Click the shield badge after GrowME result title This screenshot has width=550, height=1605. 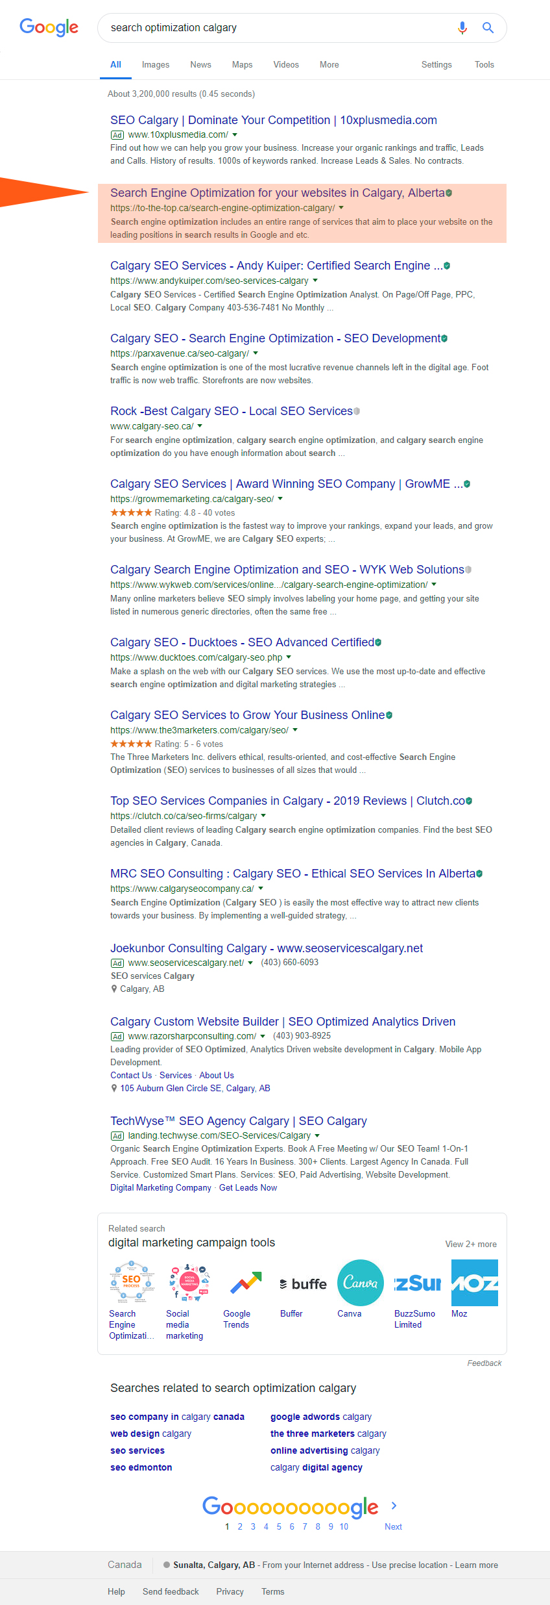(467, 484)
